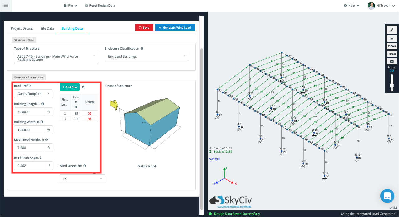399x217 pixels.
Task: Select the pencil edit tool
Action: (x=392, y=30)
